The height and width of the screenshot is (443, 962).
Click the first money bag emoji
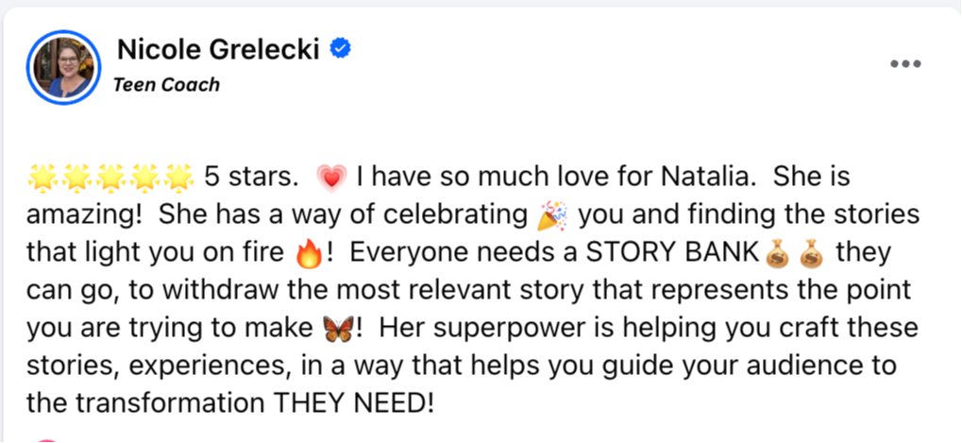point(777,254)
